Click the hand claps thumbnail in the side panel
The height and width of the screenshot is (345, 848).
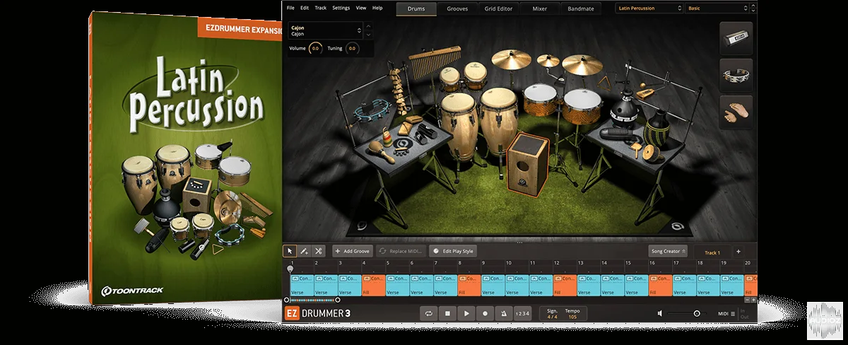[x=736, y=112]
